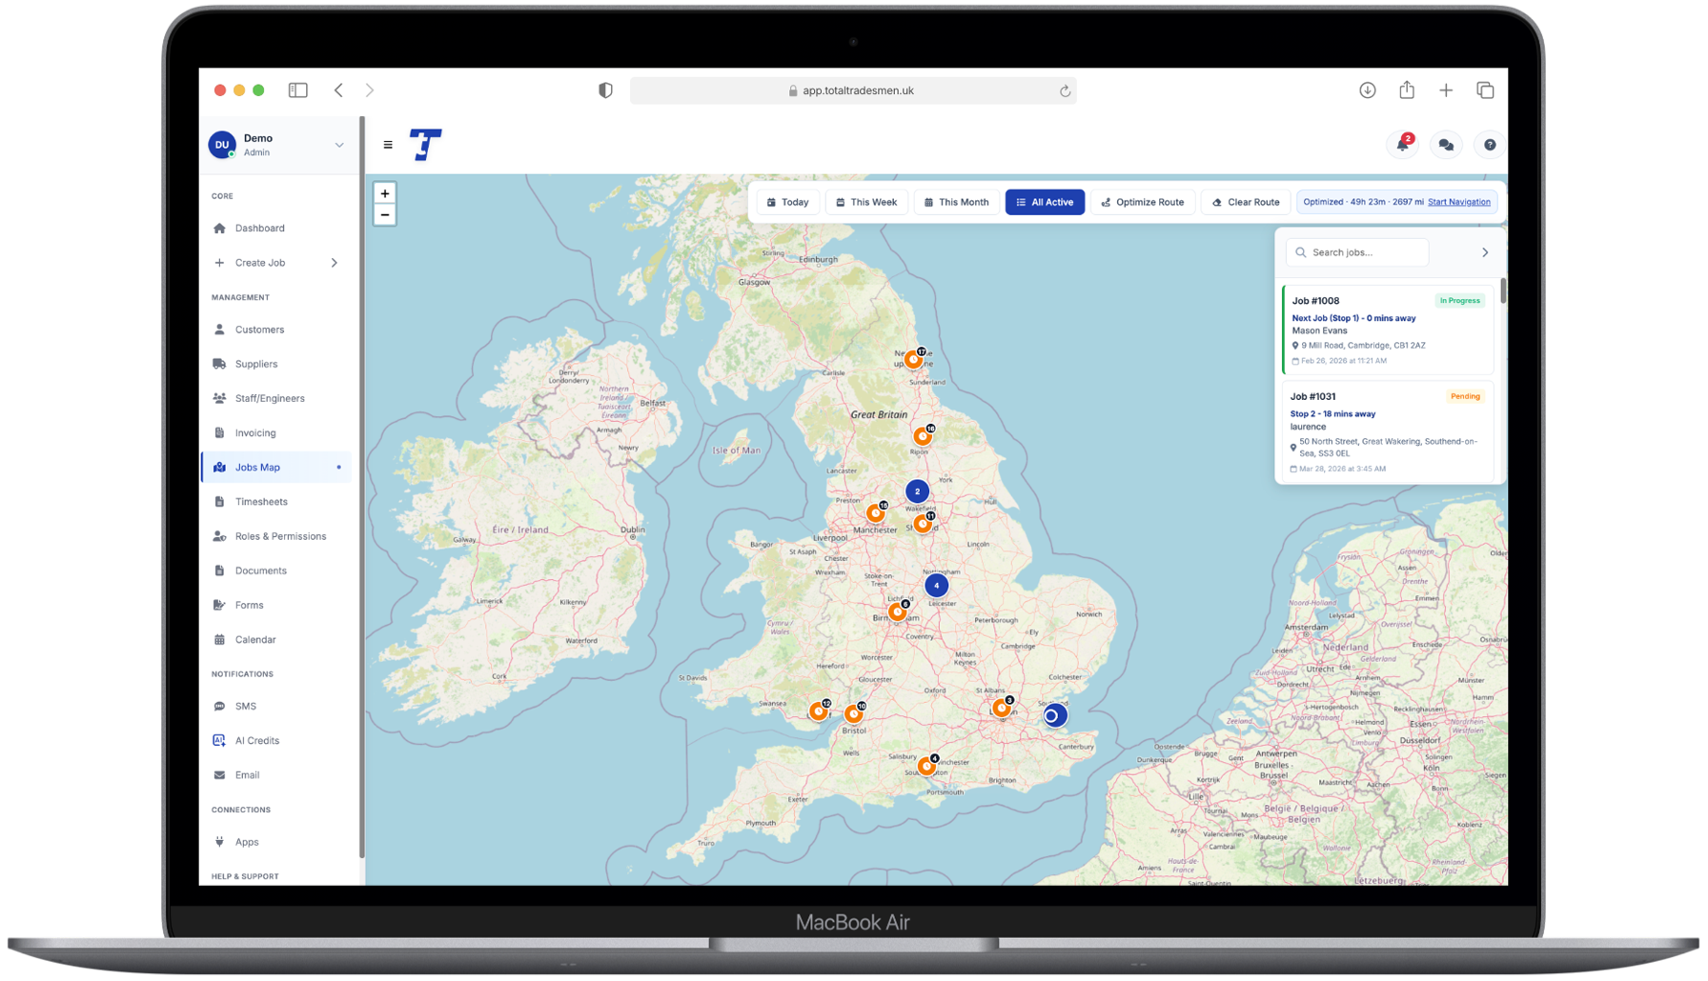
Task: Toggle the sidebar with the hamburger icon
Action: click(x=388, y=144)
